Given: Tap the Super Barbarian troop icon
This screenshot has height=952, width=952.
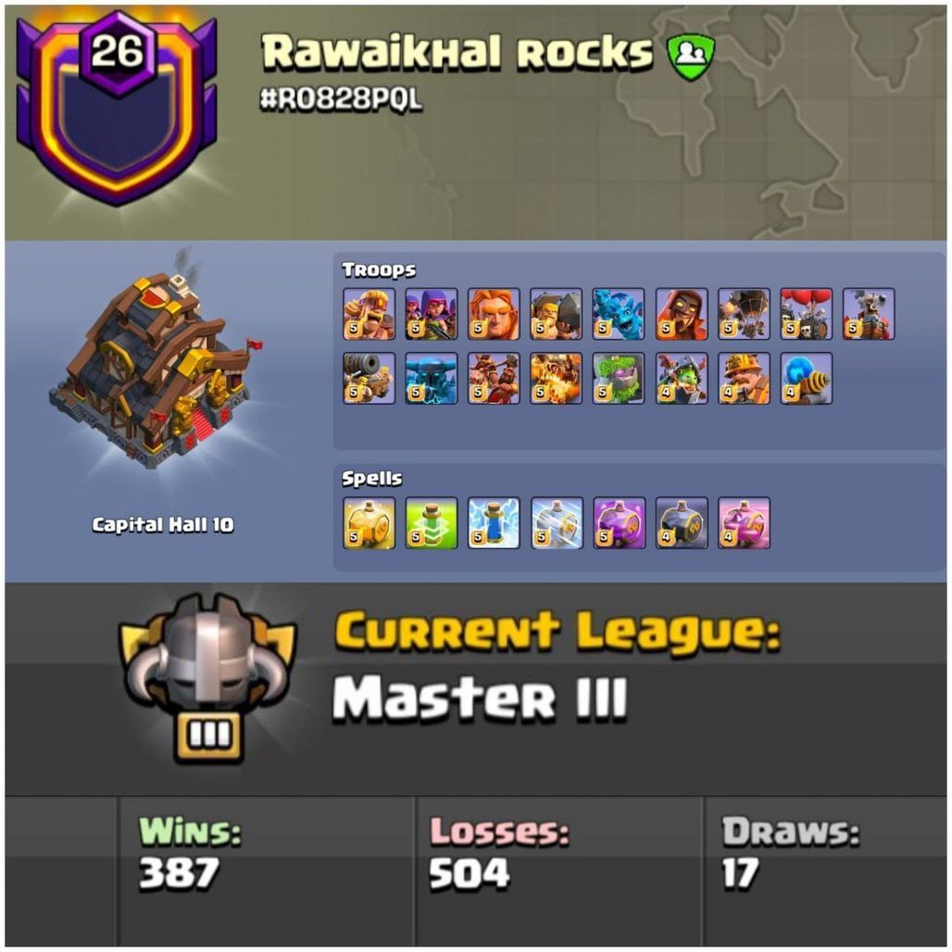Looking at the screenshot, I should tap(370, 314).
